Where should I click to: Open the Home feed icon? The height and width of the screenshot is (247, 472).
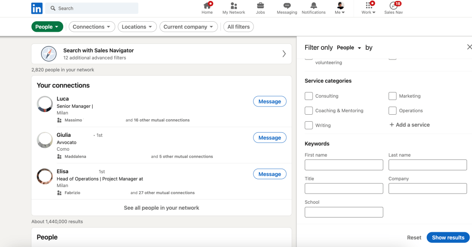click(207, 6)
